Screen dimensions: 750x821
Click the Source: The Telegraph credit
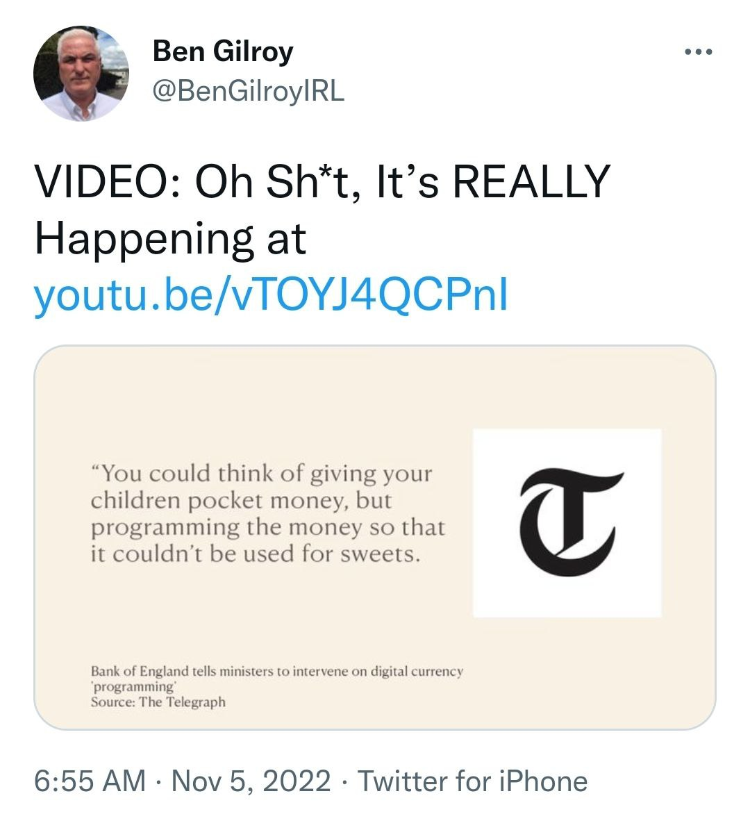point(158,702)
